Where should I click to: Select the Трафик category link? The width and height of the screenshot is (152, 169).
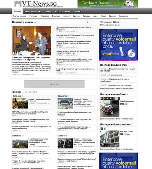tap(112, 16)
